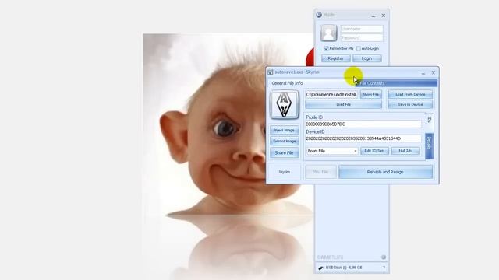
Task: Click the Login button
Action: [x=366, y=58]
